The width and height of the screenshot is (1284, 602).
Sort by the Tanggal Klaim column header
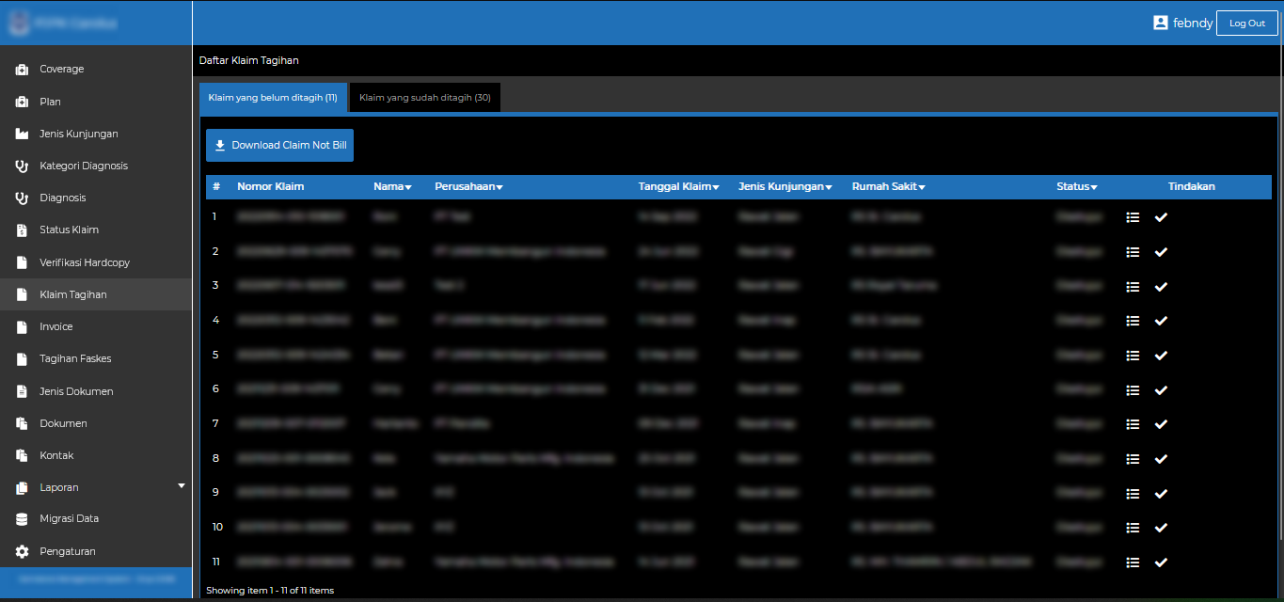pos(678,187)
